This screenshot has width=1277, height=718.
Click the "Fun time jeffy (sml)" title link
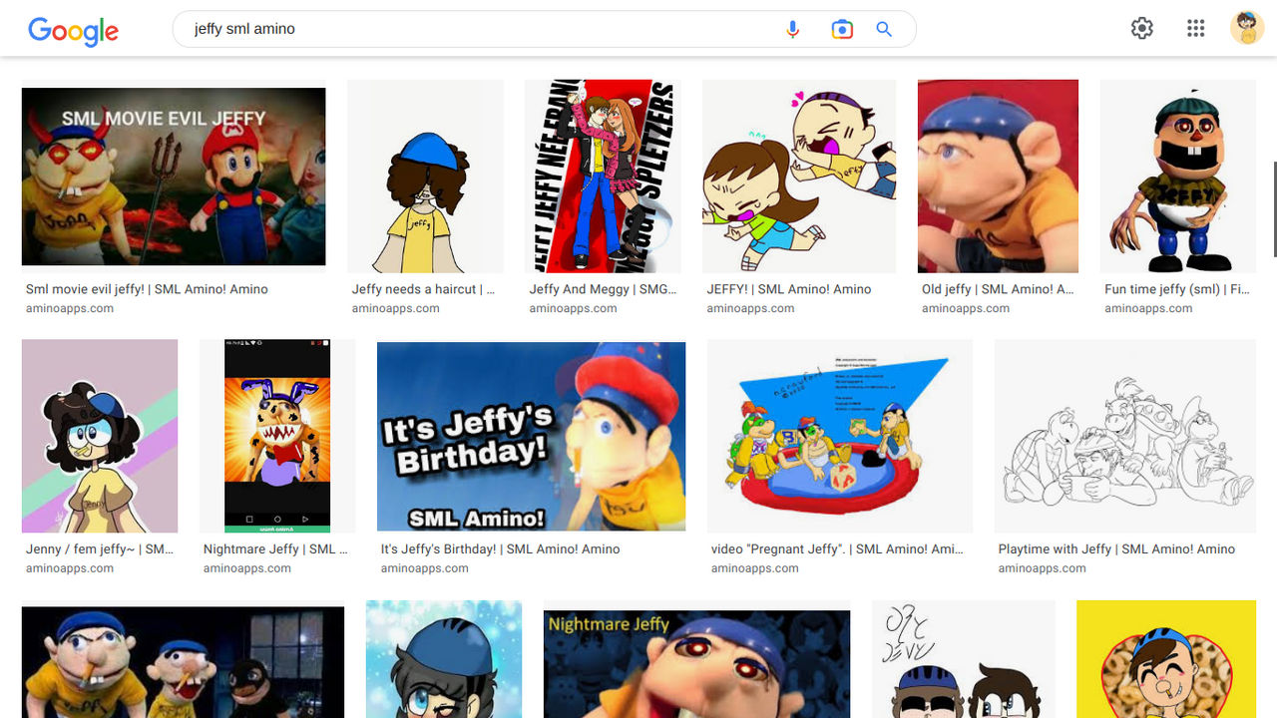pyautogui.click(x=1176, y=289)
